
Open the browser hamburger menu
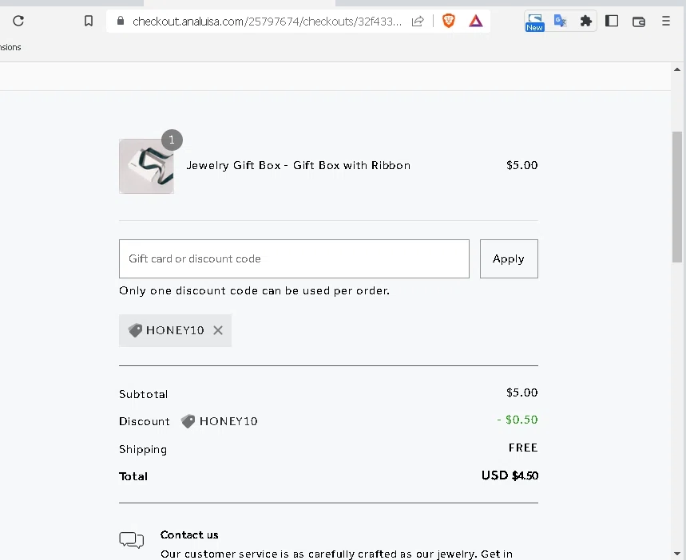[666, 22]
